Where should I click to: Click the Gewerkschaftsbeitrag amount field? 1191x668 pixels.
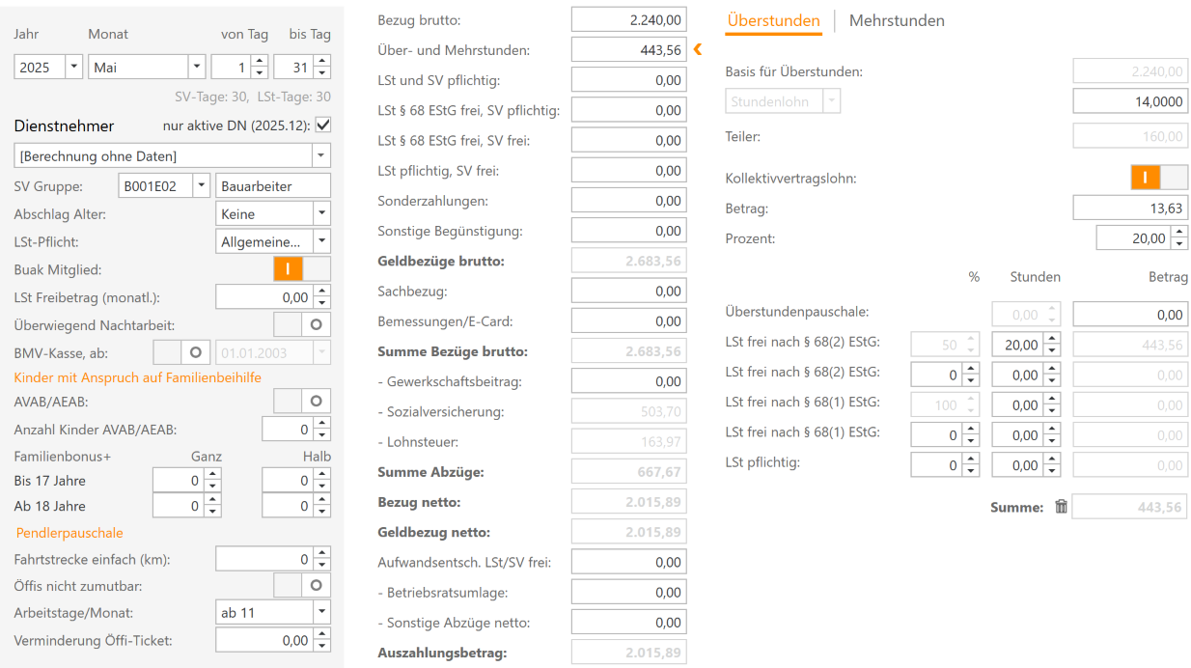click(x=628, y=382)
